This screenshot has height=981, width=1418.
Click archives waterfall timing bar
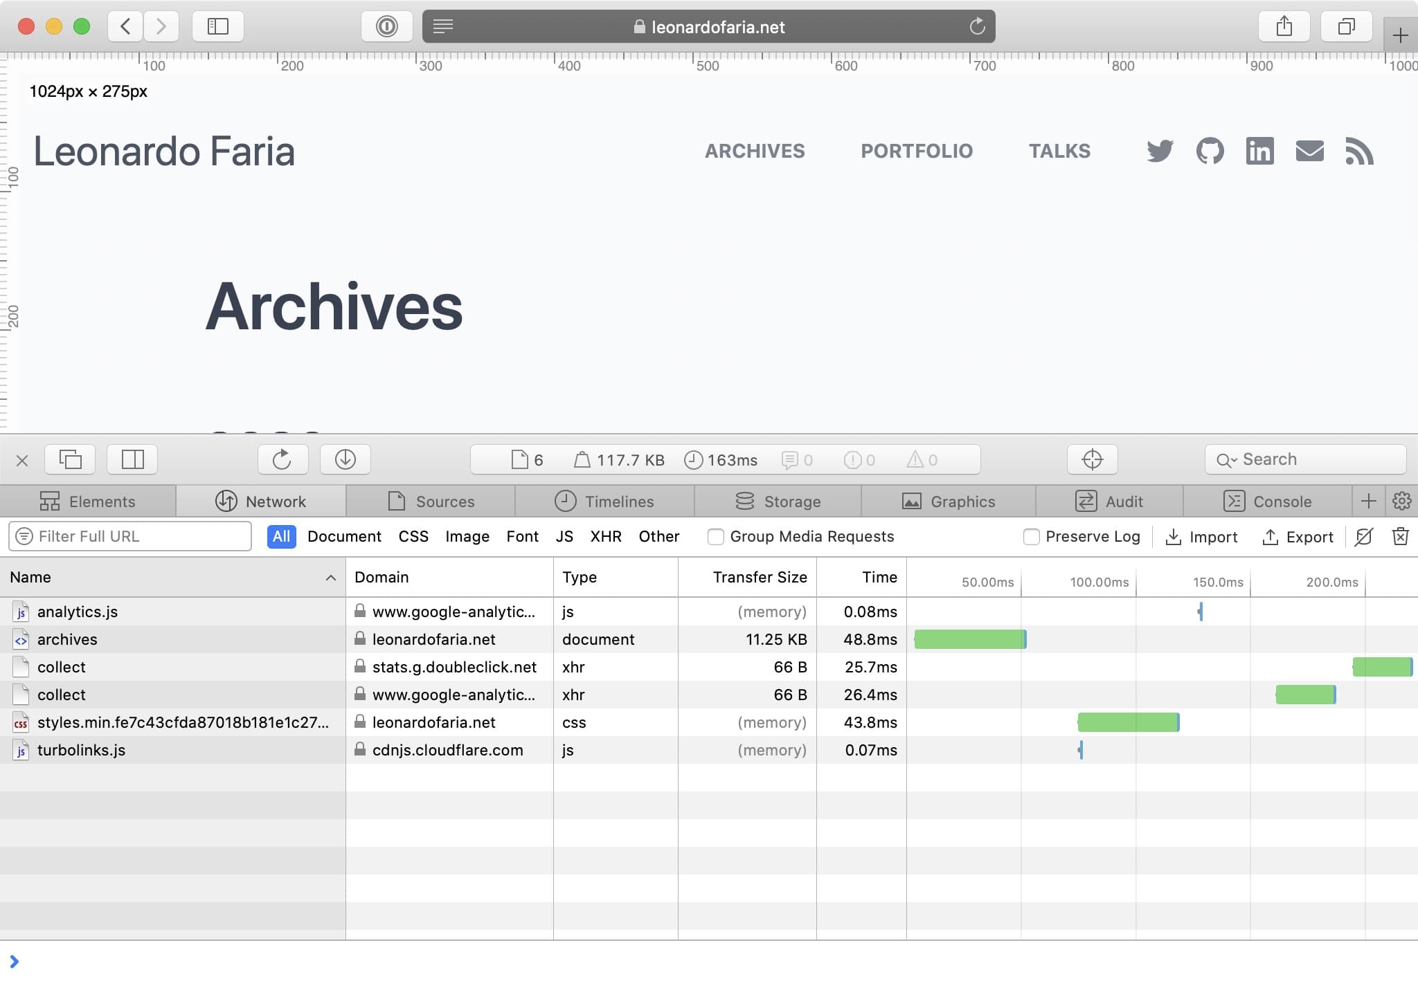click(x=970, y=639)
